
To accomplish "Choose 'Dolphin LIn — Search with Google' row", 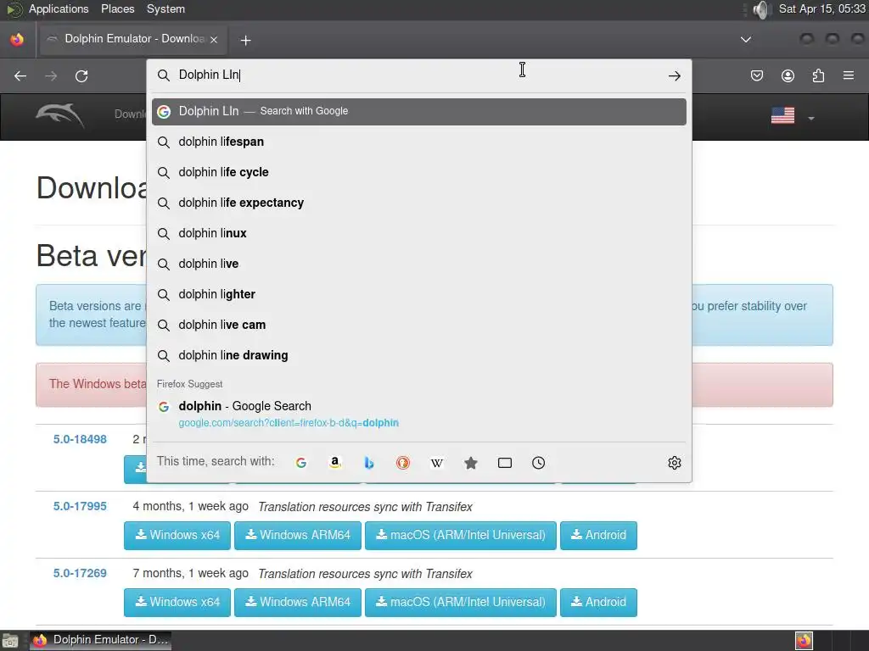I will [x=419, y=111].
